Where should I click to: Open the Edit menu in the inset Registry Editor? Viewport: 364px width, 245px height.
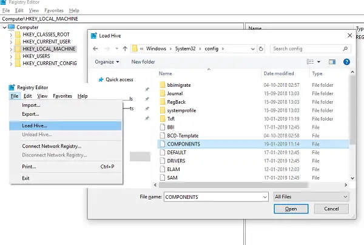pyautogui.click(x=28, y=96)
